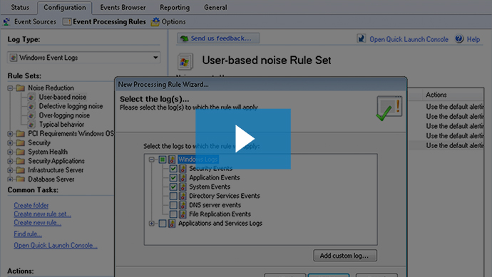Expand the Security folder

click(11, 143)
